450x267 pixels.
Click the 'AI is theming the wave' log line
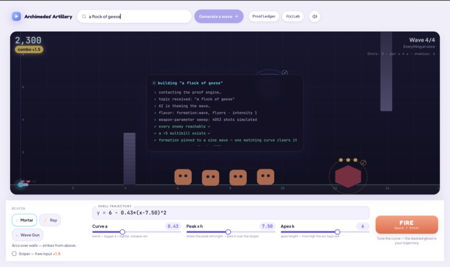tap(181, 106)
